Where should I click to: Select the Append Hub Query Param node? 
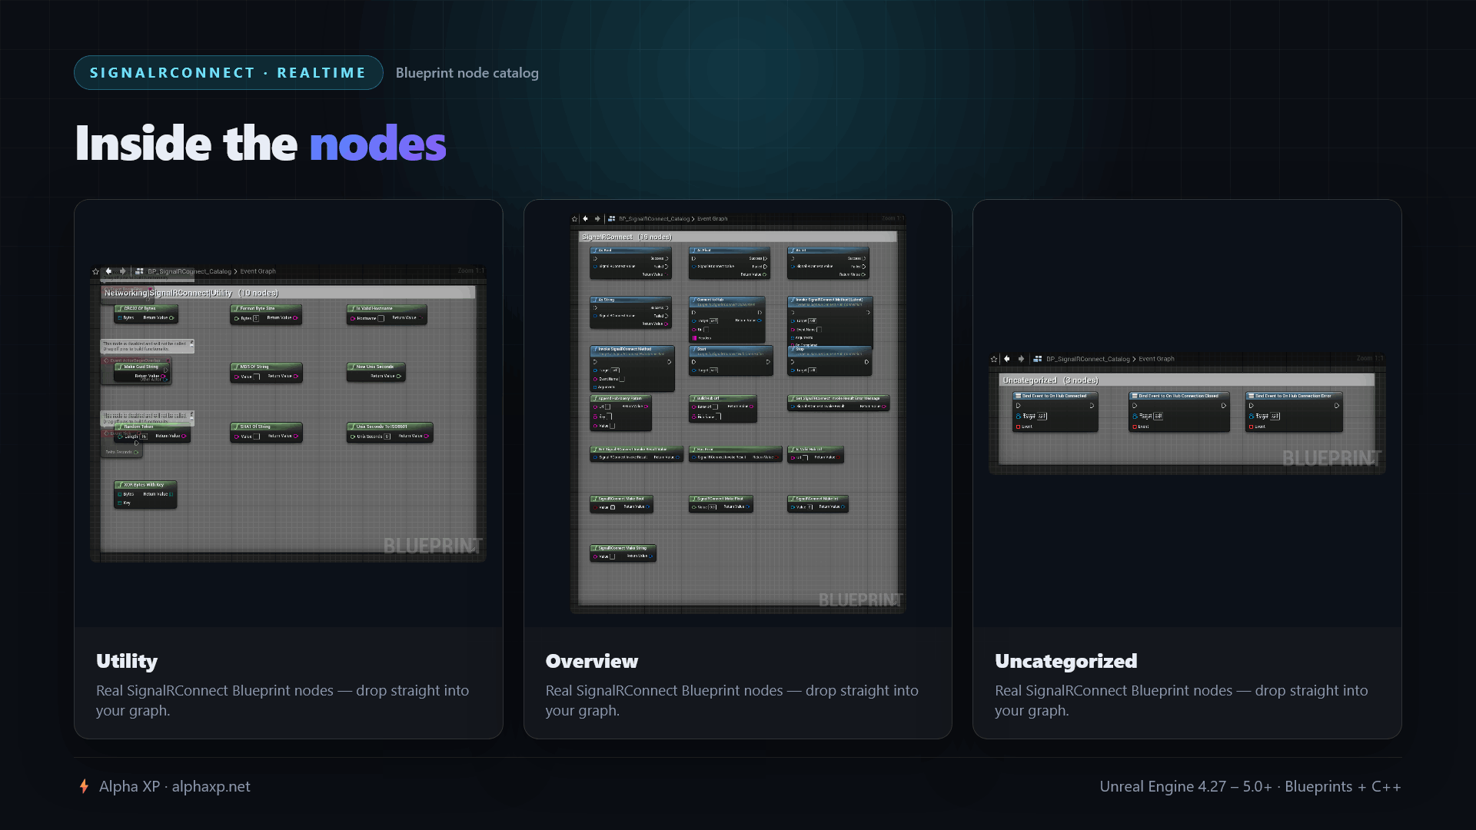click(x=620, y=412)
